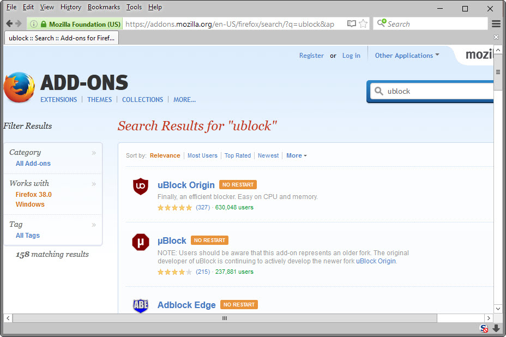Select the ublock Search tab
This screenshot has height=337, width=506.
tap(62, 38)
